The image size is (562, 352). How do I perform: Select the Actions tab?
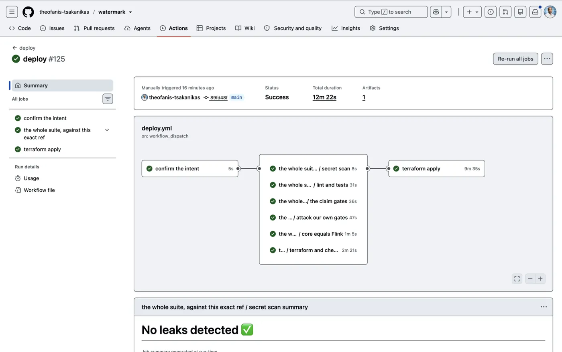click(x=174, y=28)
